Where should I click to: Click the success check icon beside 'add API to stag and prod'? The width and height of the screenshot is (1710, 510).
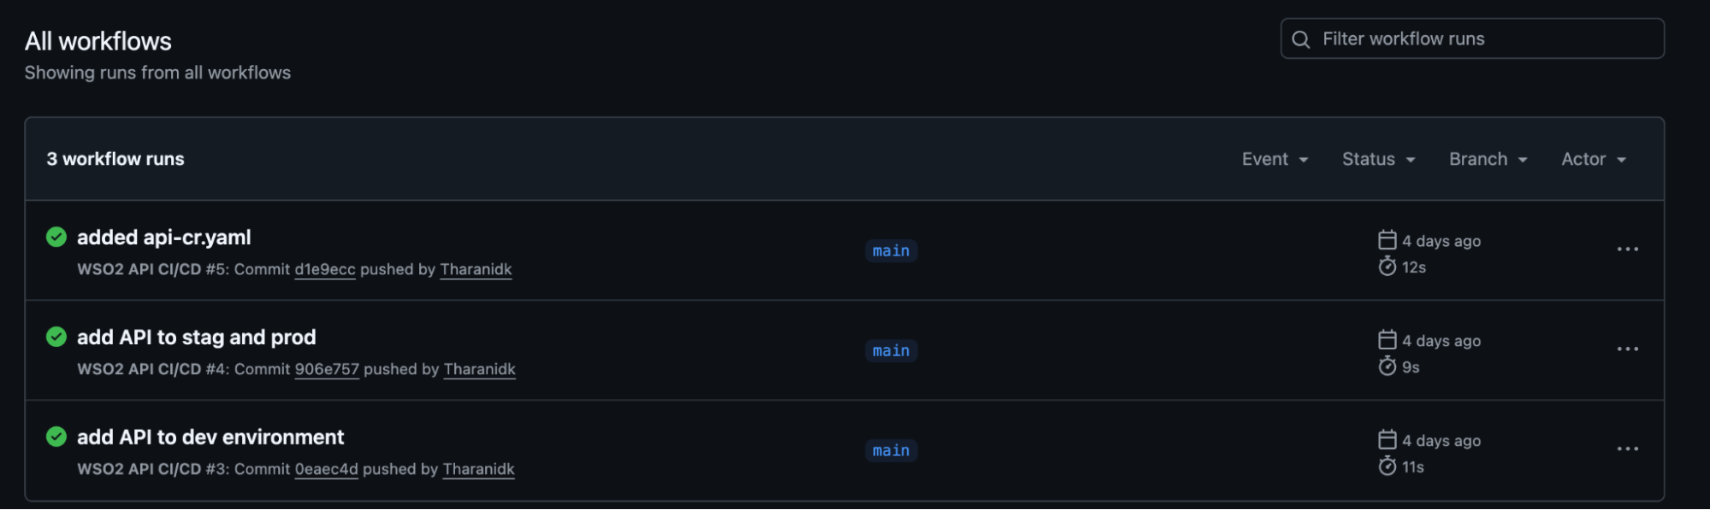click(x=56, y=337)
